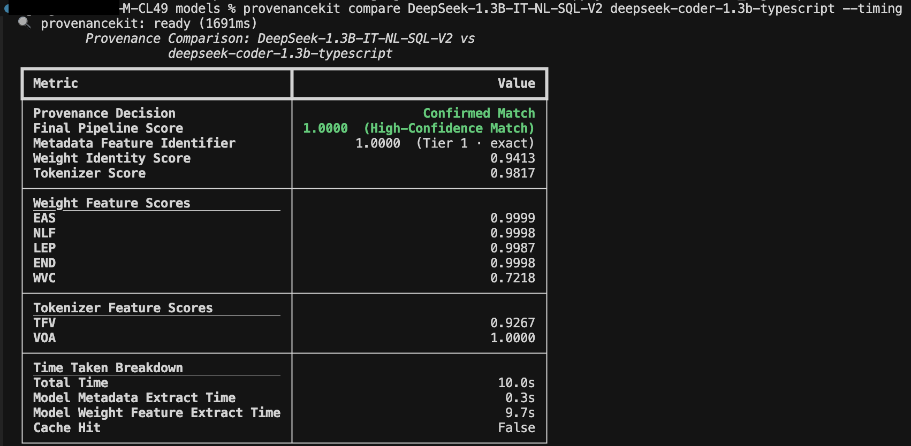Click the Tier 1 exact metadata value
This screenshot has height=446, width=911.
pos(445,143)
